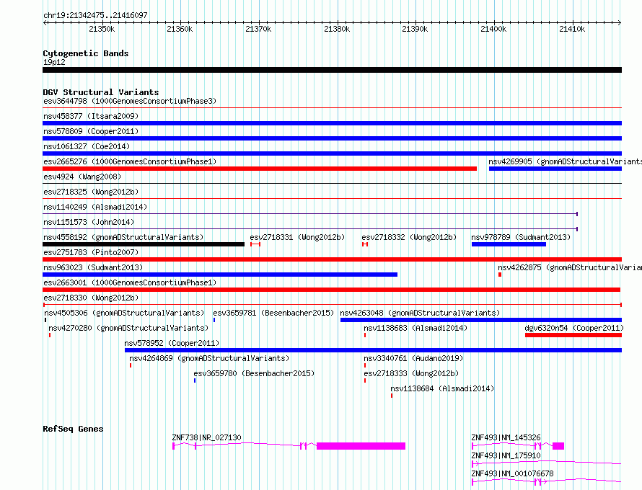Click the 21350k ruler position

pos(102,29)
